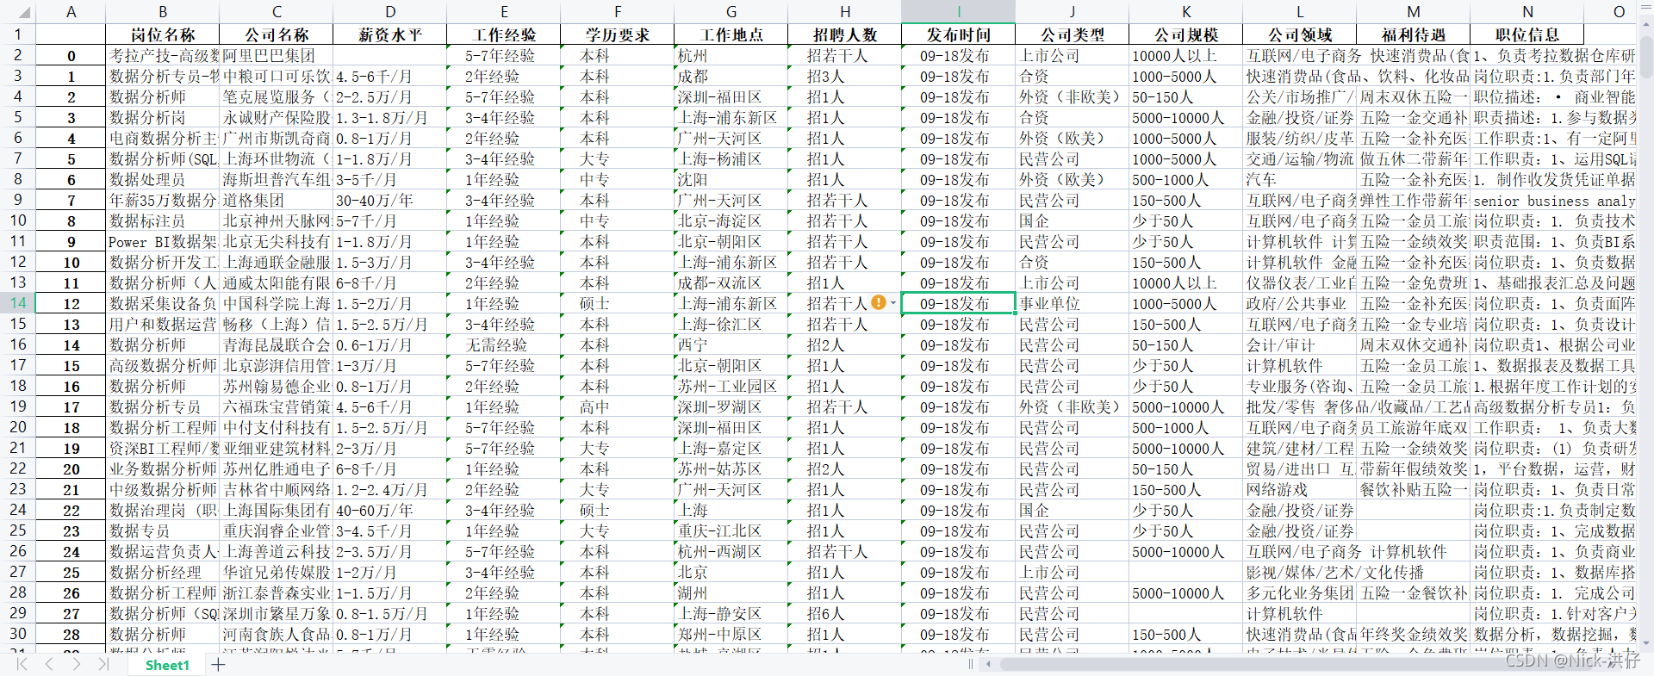Expand the warning dropdown arrow in row 14
This screenshot has width=1654, height=676.
click(893, 303)
